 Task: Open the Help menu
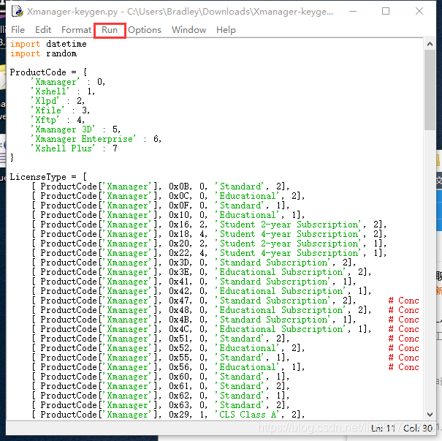(226, 30)
